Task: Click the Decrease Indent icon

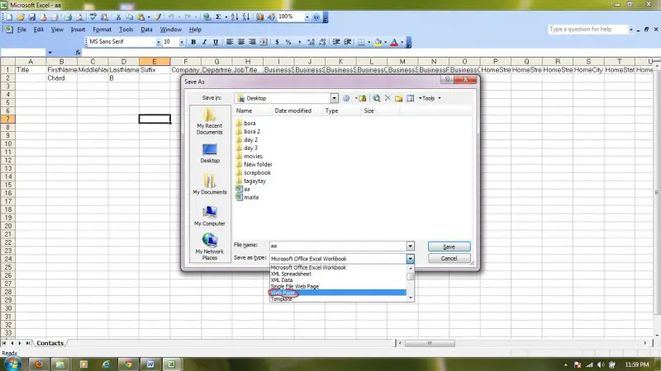Action: (x=336, y=42)
